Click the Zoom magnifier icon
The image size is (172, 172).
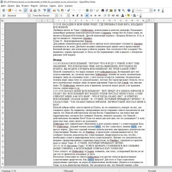[x=123, y=10]
